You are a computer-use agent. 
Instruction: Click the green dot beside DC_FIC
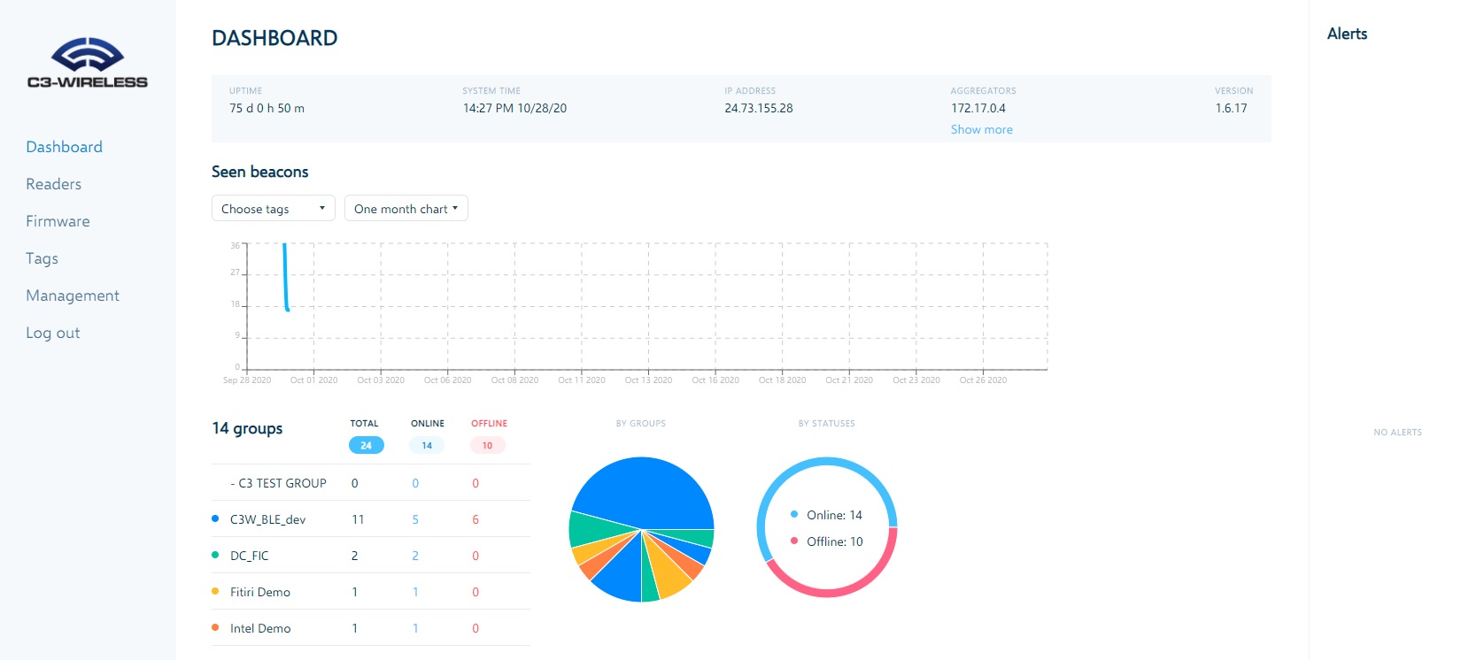215,555
